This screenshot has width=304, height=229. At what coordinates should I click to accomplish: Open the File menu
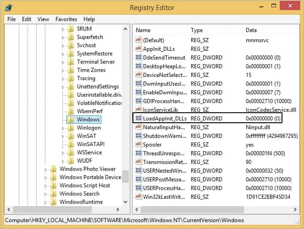tap(11, 19)
